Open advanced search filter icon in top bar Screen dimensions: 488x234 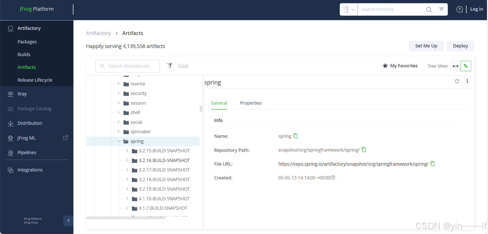tap(441, 9)
